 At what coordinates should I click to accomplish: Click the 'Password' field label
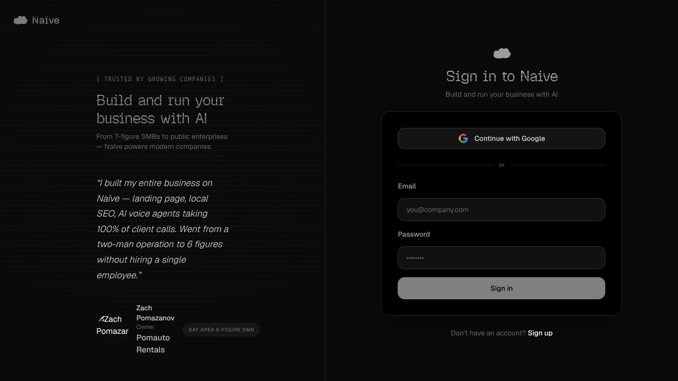(414, 234)
